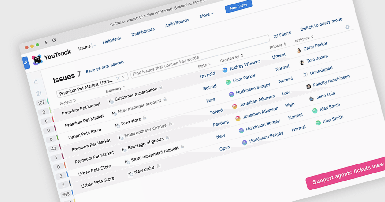
Task: Click Carry Parker's avatar photo
Action: coord(299,50)
